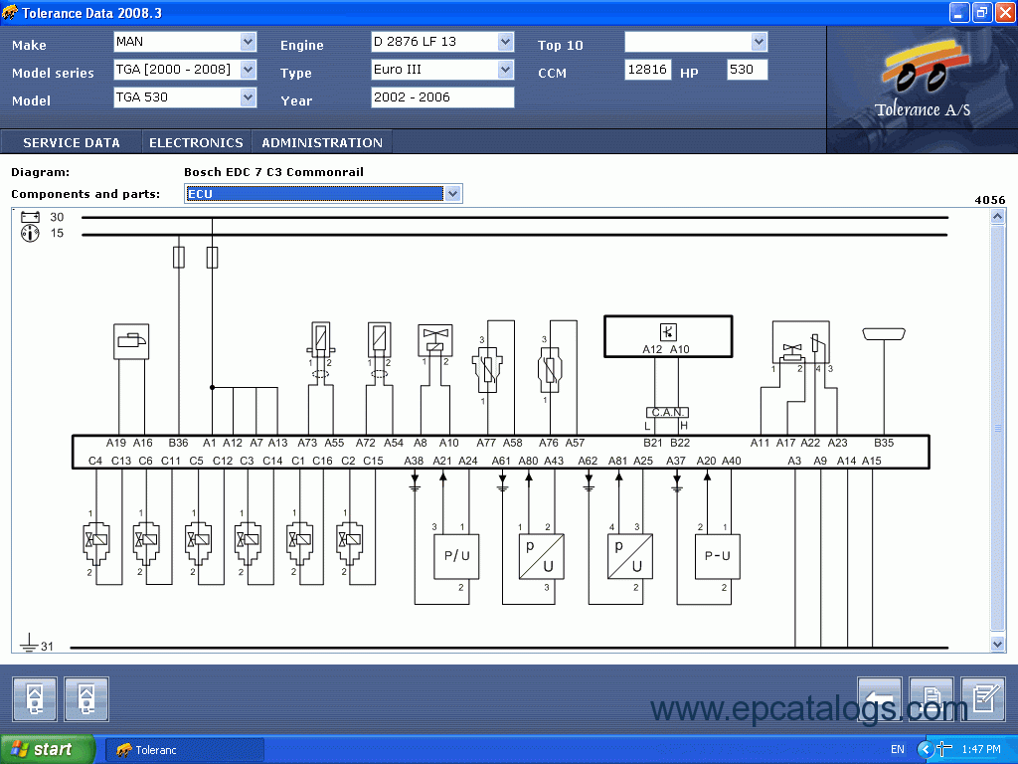
Task: Select the injector wired to C6 and C11
Action: (146, 542)
